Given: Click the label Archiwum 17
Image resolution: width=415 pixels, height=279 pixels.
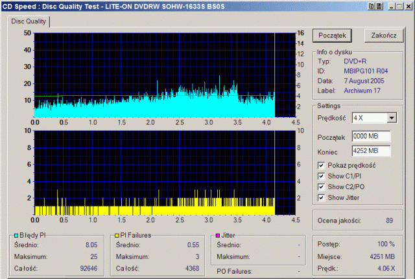Looking at the screenshot, I should [362, 91].
